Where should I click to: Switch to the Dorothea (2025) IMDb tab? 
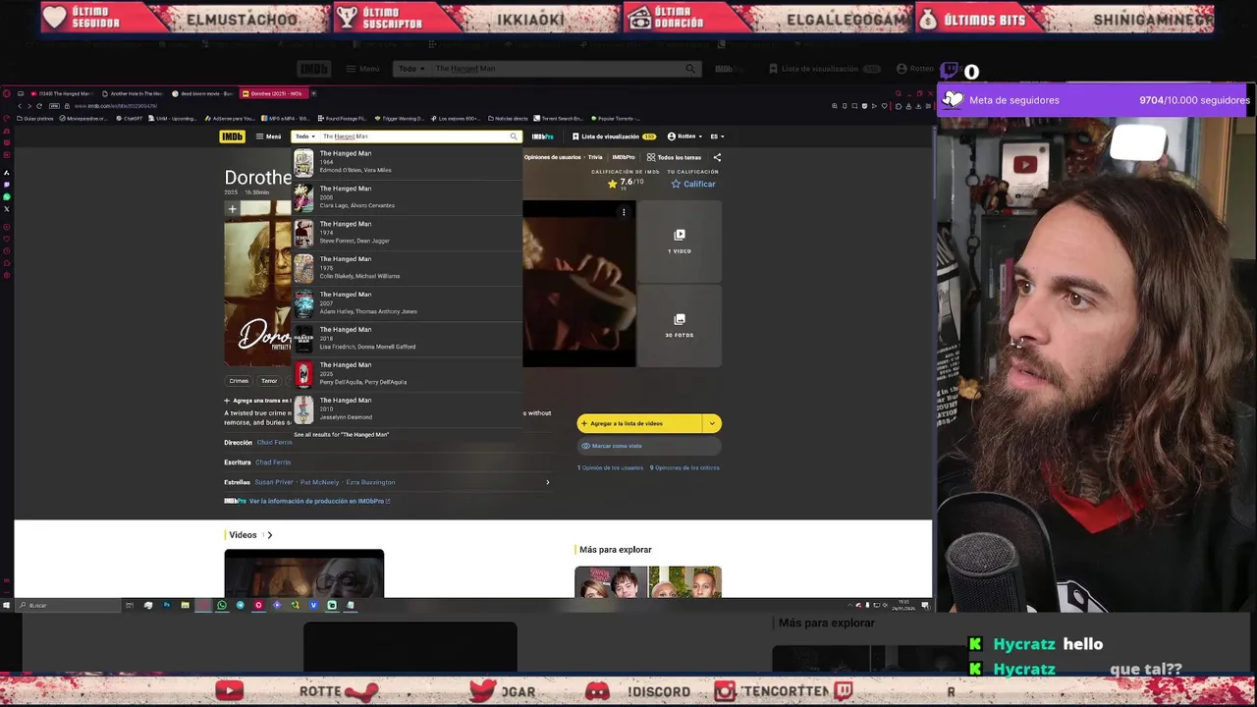274,93
